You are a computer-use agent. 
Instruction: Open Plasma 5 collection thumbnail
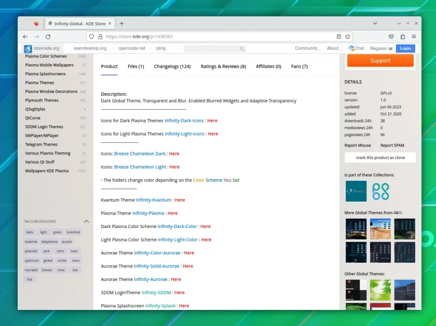356,191
